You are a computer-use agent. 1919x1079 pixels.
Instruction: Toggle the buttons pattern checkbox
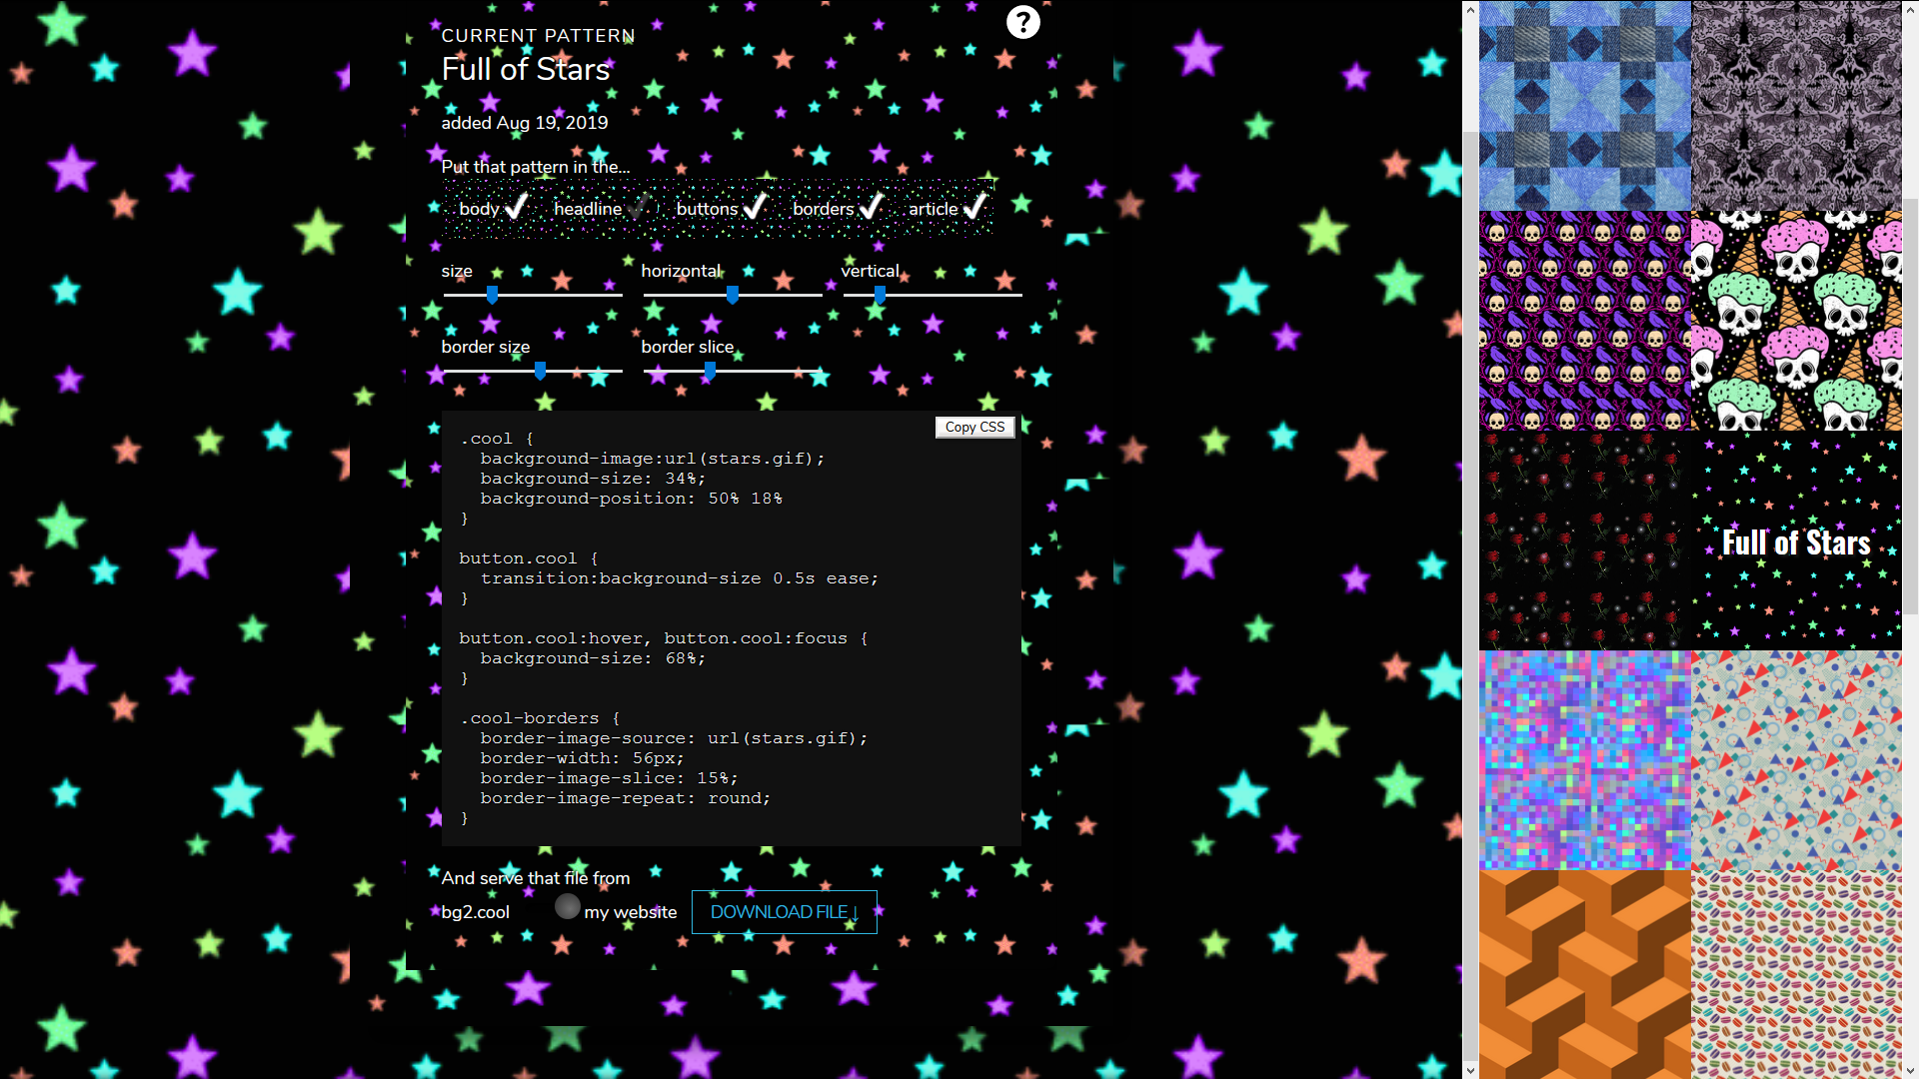click(755, 208)
